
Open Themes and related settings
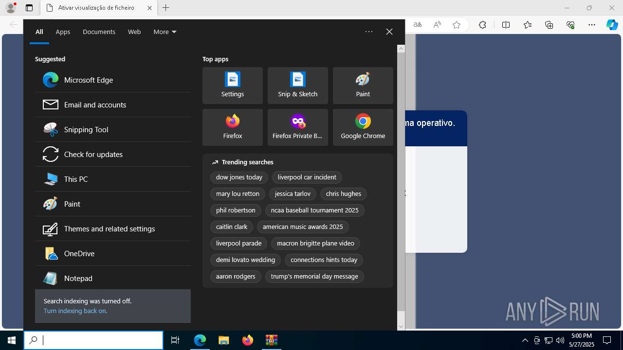point(113,229)
